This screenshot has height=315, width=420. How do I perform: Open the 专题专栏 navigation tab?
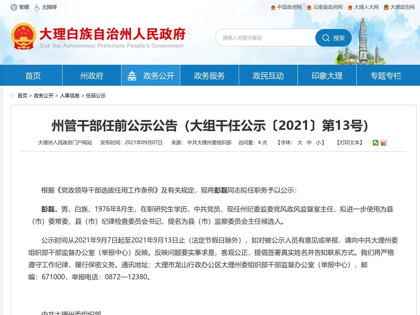[x=386, y=76]
